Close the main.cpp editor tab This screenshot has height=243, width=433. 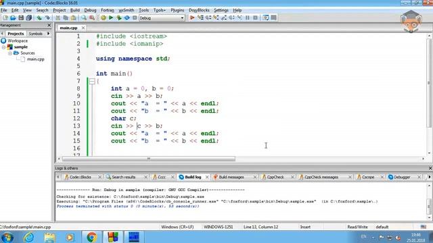[83, 28]
